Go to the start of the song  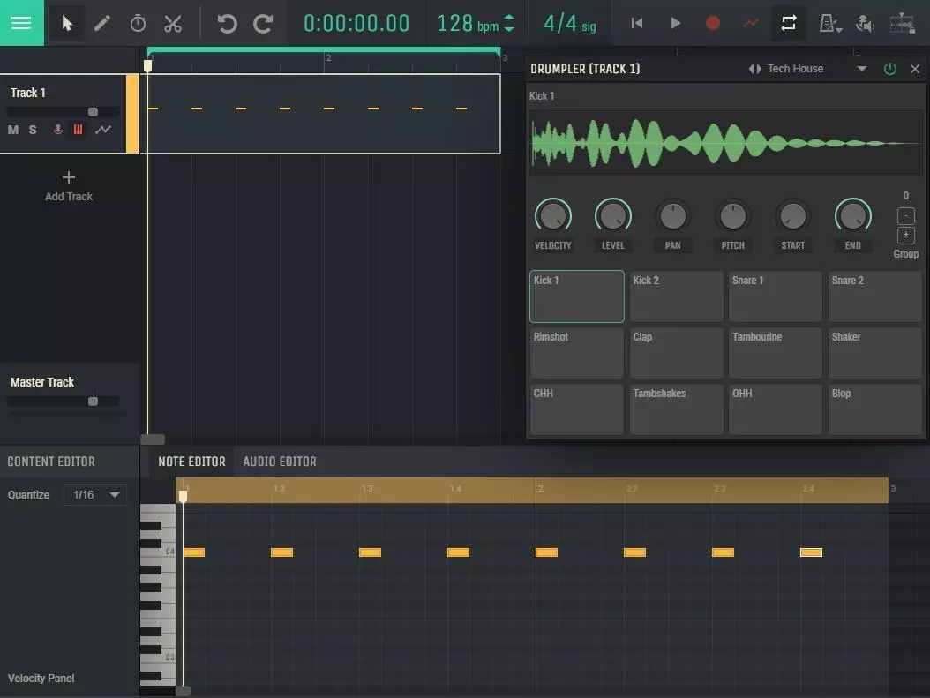click(x=636, y=23)
